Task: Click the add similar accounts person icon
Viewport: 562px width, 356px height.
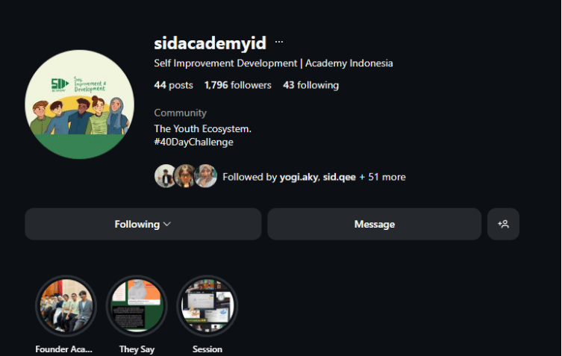Action: (503, 224)
